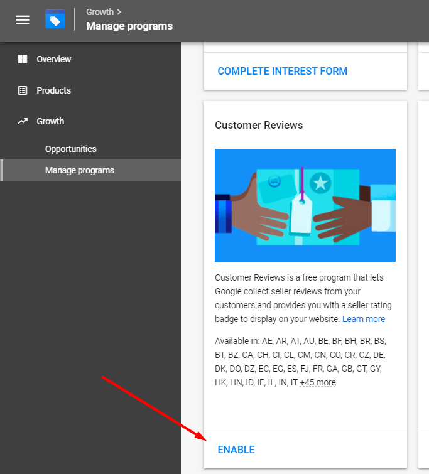Go to Overview in the sidebar

point(54,59)
